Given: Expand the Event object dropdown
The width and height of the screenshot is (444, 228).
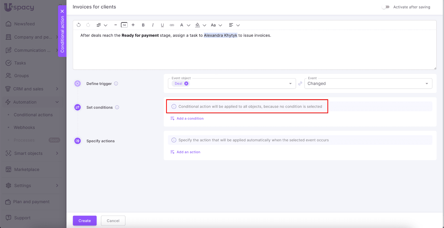Looking at the screenshot, I should click(x=290, y=83).
